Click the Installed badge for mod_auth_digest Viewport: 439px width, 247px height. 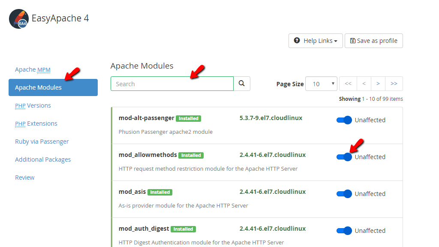pyautogui.click(x=183, y=229)
